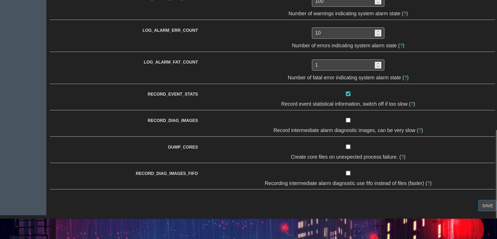Screen dimensions: 497x239
Task: Open help for recording intermediate alarm diagnostic images
Action: pyautogui.click(x=420, y=130)
